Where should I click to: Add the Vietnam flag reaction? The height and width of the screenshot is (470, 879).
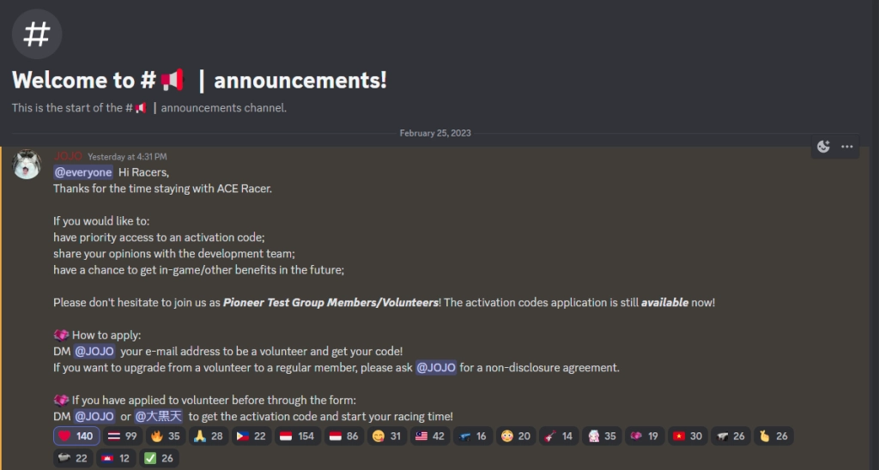tap(688, 437)
